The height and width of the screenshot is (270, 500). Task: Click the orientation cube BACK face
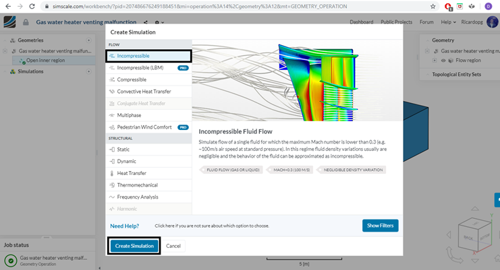click(x=468, y=238)
